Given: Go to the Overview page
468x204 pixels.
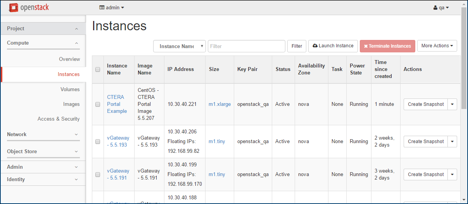Looking at the screenshot, I should tap(69, 59).
